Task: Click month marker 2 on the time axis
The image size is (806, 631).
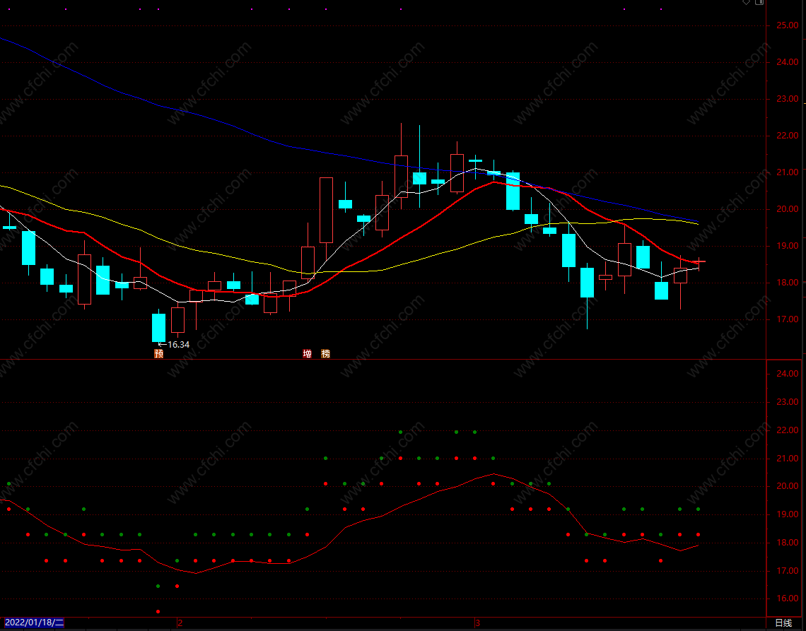Action: (x=180, y=623)
